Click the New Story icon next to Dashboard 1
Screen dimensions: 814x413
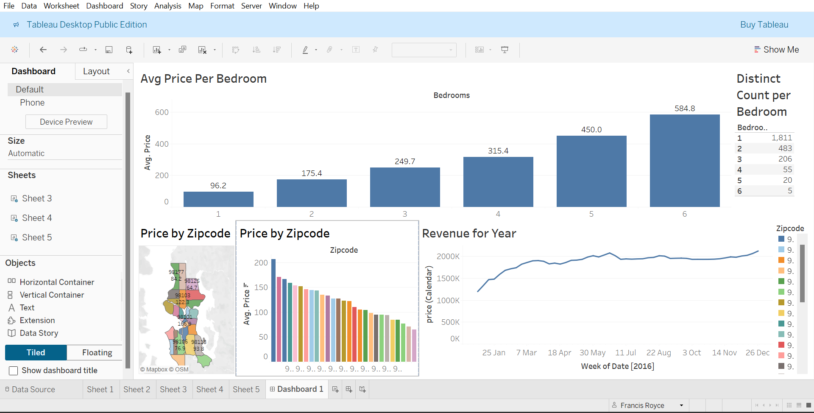[x=362, y=389]
